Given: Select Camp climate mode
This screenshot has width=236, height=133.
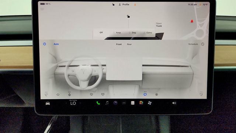Looking at the screenshot, I should point(149,33).
